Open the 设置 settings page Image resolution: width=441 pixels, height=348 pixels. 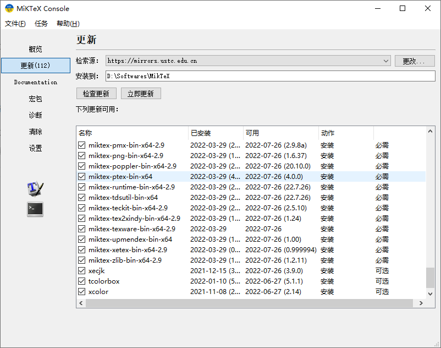35,148
